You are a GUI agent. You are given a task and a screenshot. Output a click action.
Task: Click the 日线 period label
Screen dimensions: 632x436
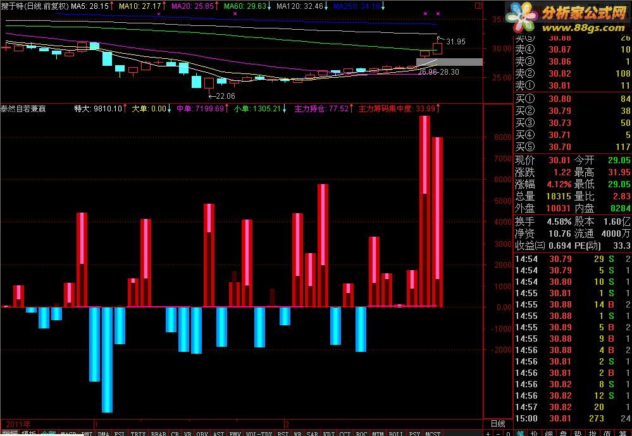pos(498,424)
